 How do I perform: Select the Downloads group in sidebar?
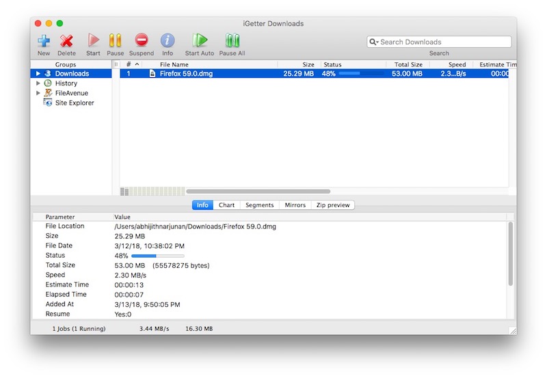[x=71, y=74]
